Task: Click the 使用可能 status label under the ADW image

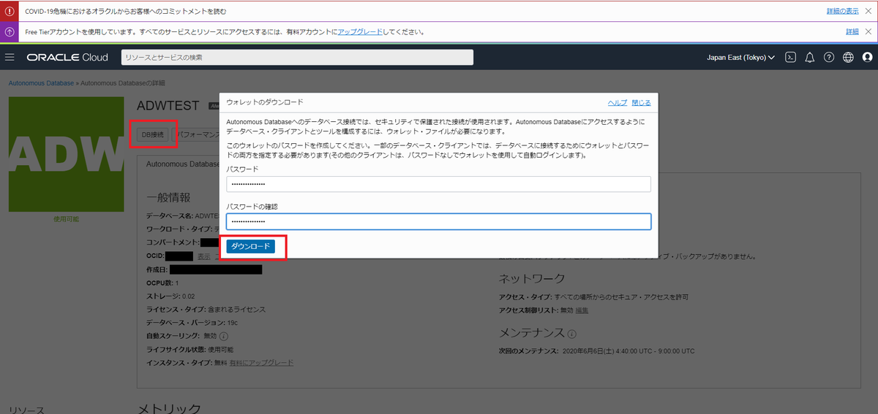Action: pyautogui.click(x=67, y=218)
